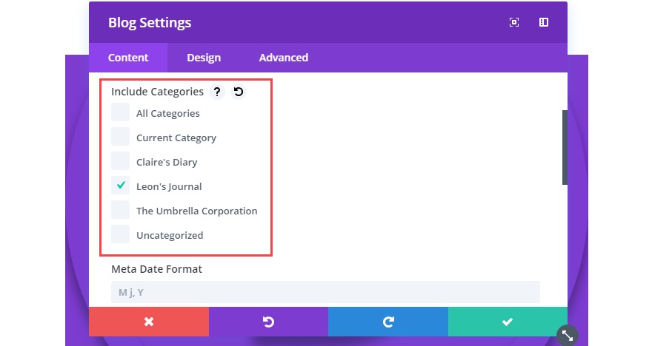Click the All Categories label text

[x=168, y=114]
